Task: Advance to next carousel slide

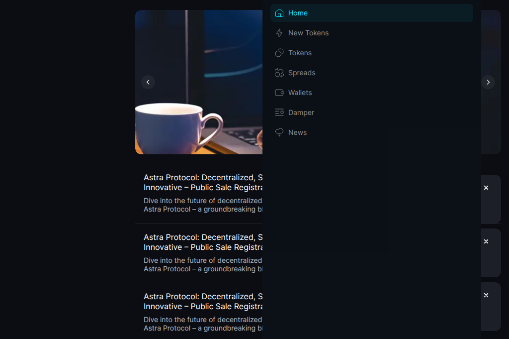Action: coord(488,82)
